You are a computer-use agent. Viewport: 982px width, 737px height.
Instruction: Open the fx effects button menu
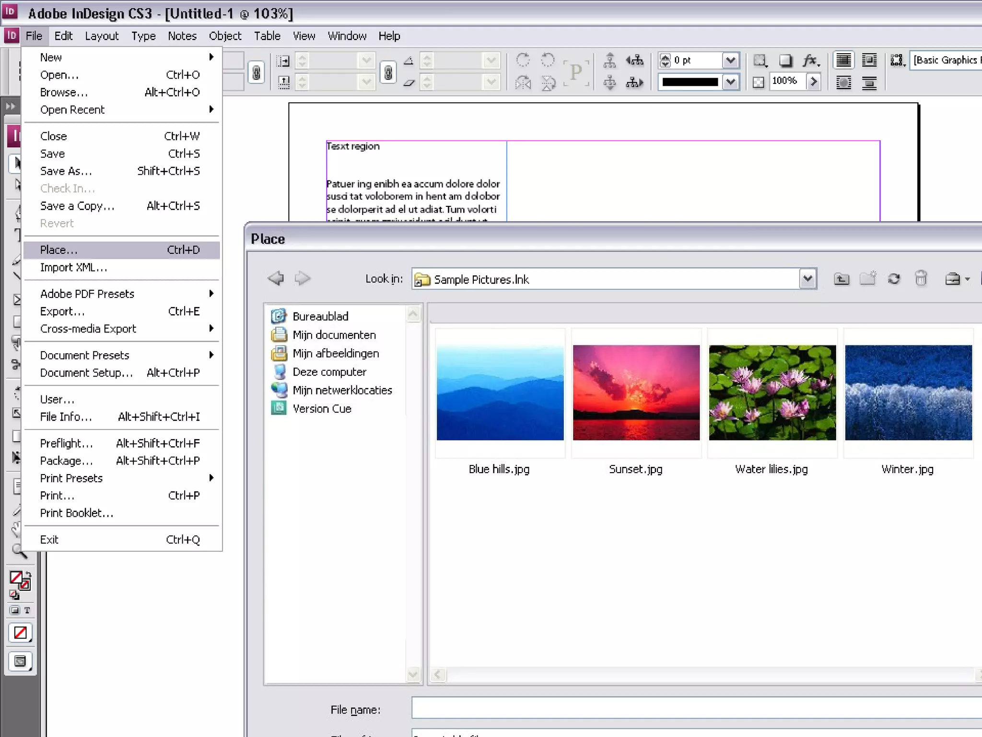(811, 60)
